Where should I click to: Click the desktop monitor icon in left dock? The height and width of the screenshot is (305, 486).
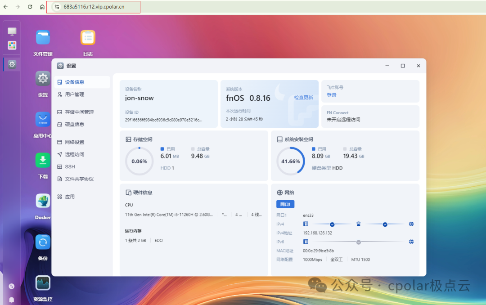click(x=12, y=31)
